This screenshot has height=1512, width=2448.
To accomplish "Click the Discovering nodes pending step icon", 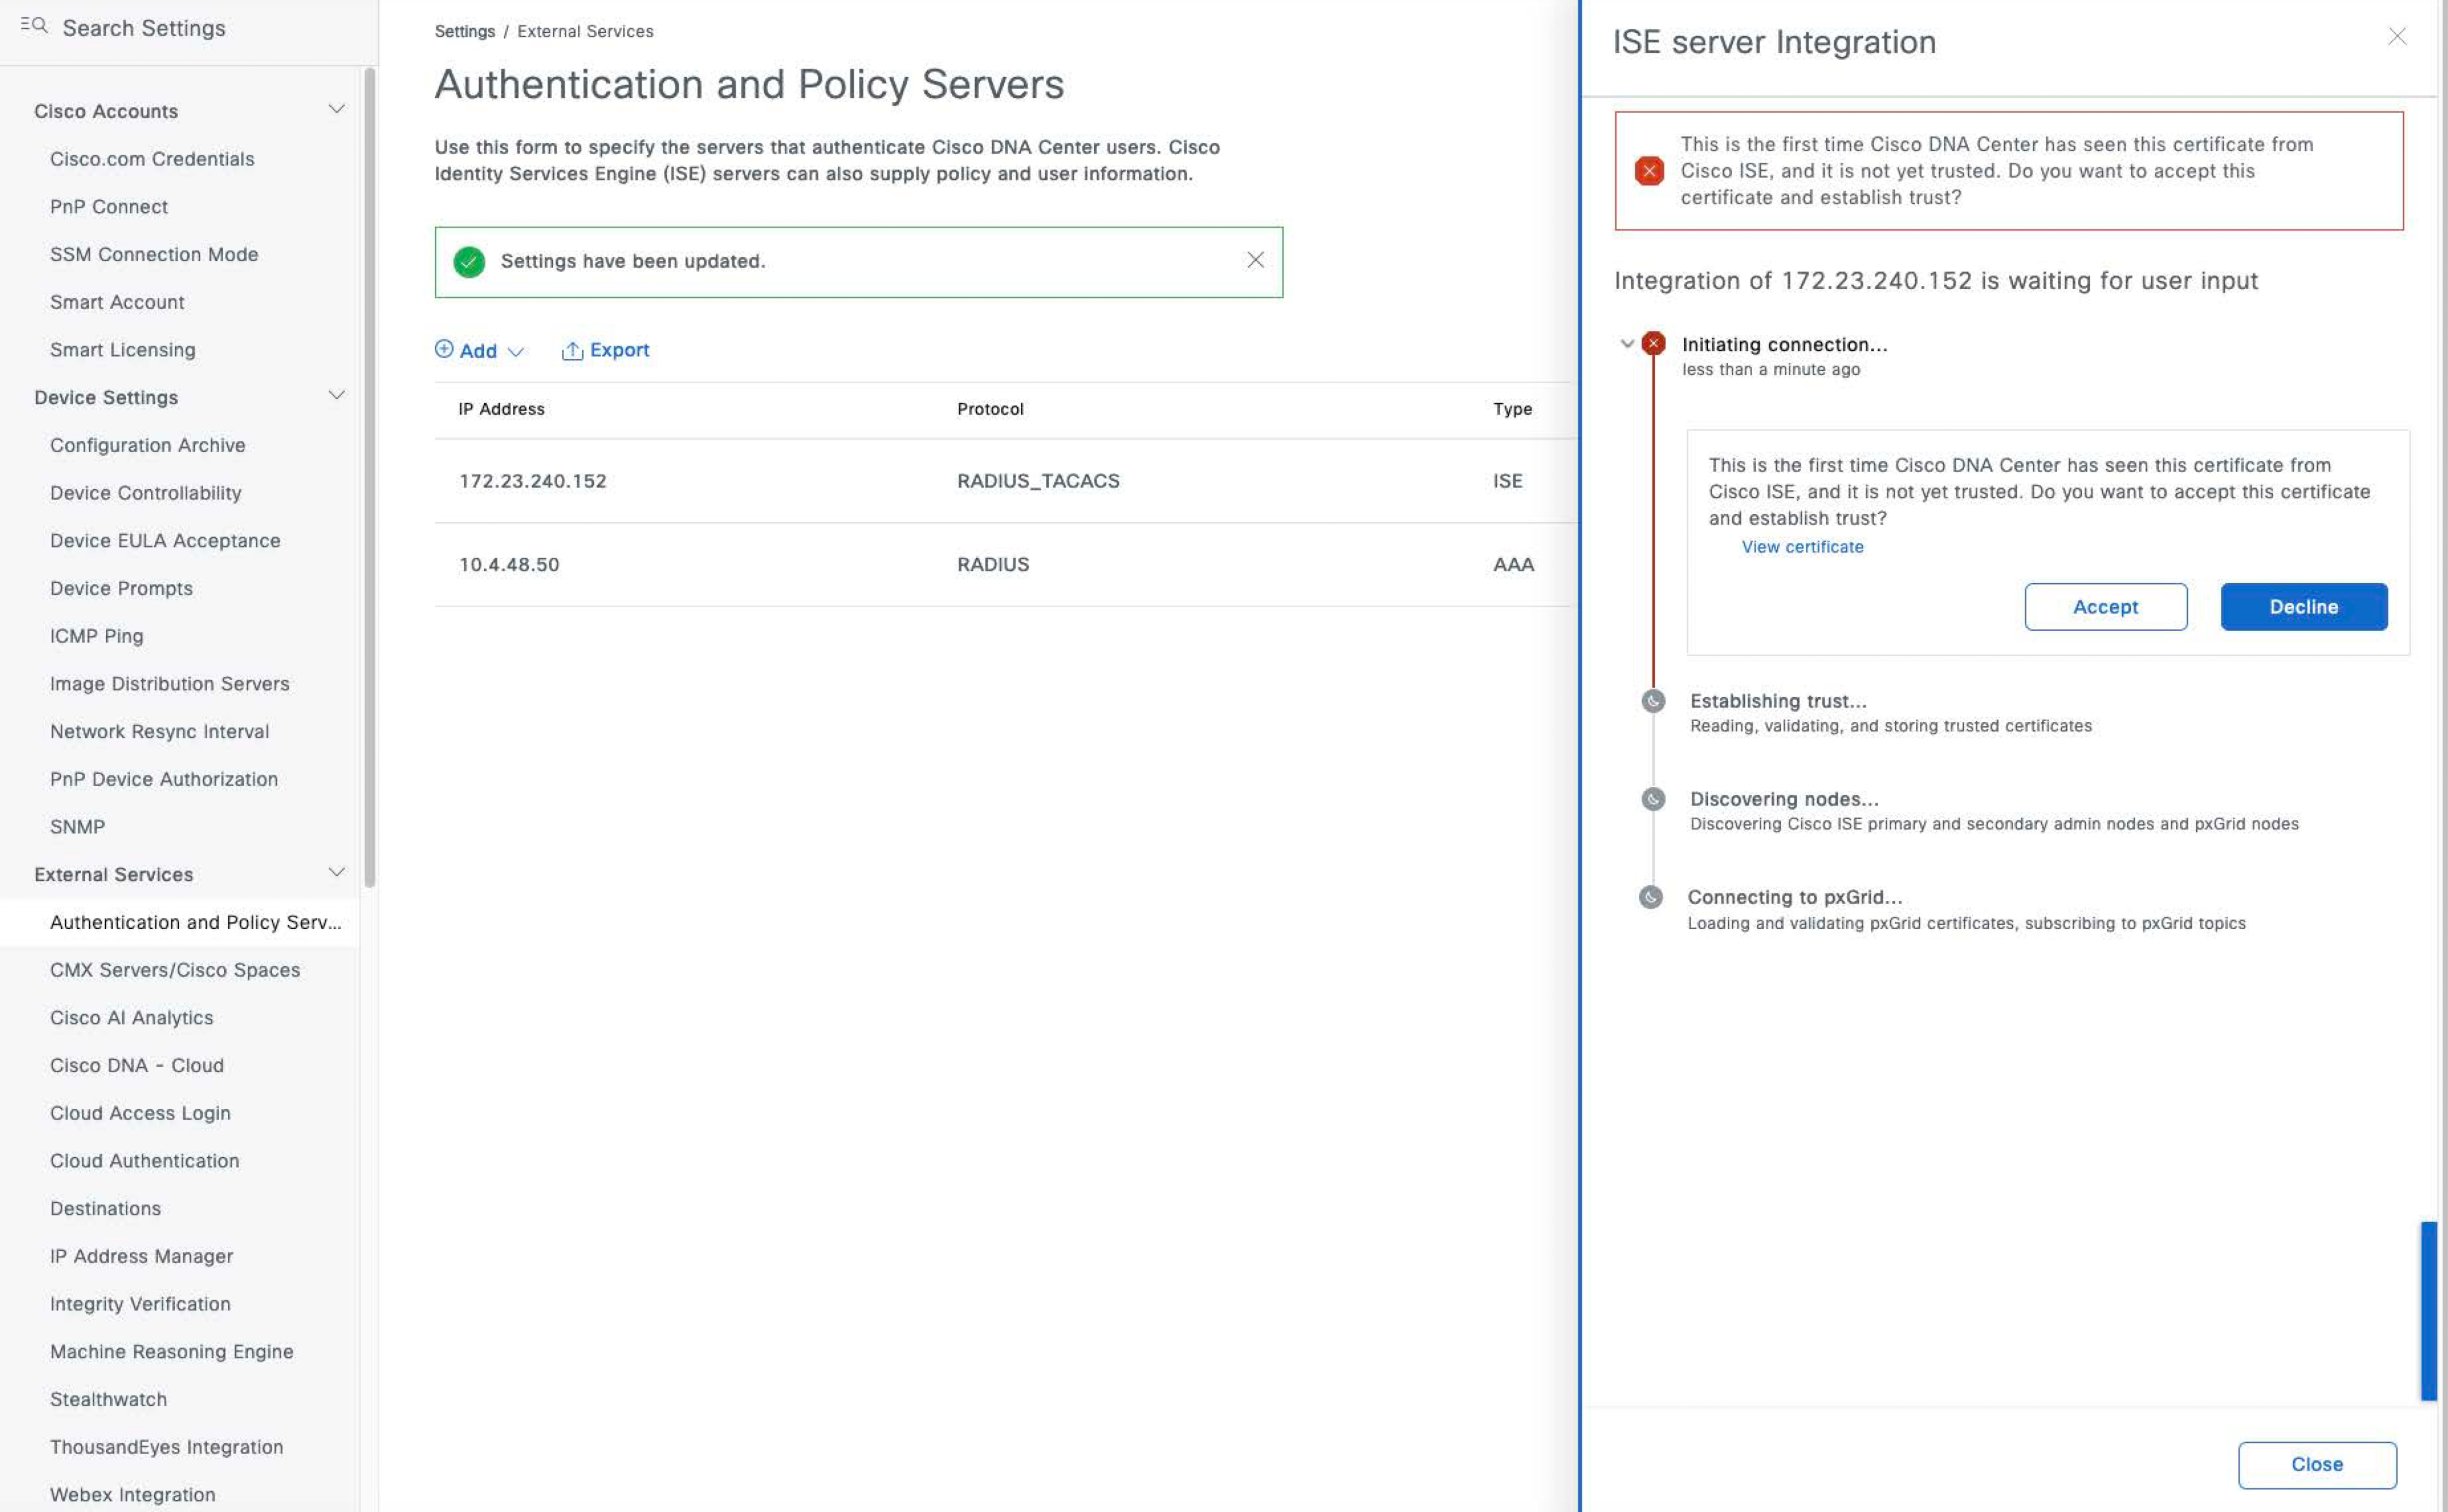I will click(1653, 799).
